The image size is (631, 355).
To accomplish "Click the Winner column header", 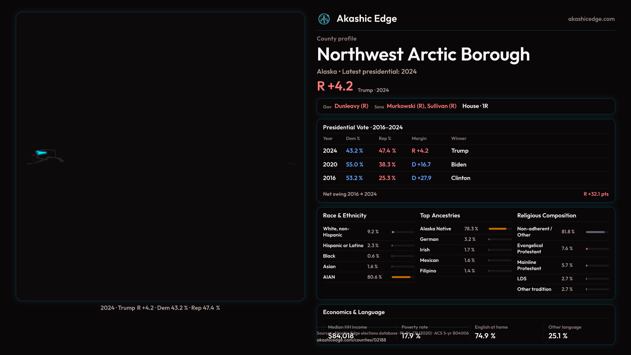I will pos(458,139).
